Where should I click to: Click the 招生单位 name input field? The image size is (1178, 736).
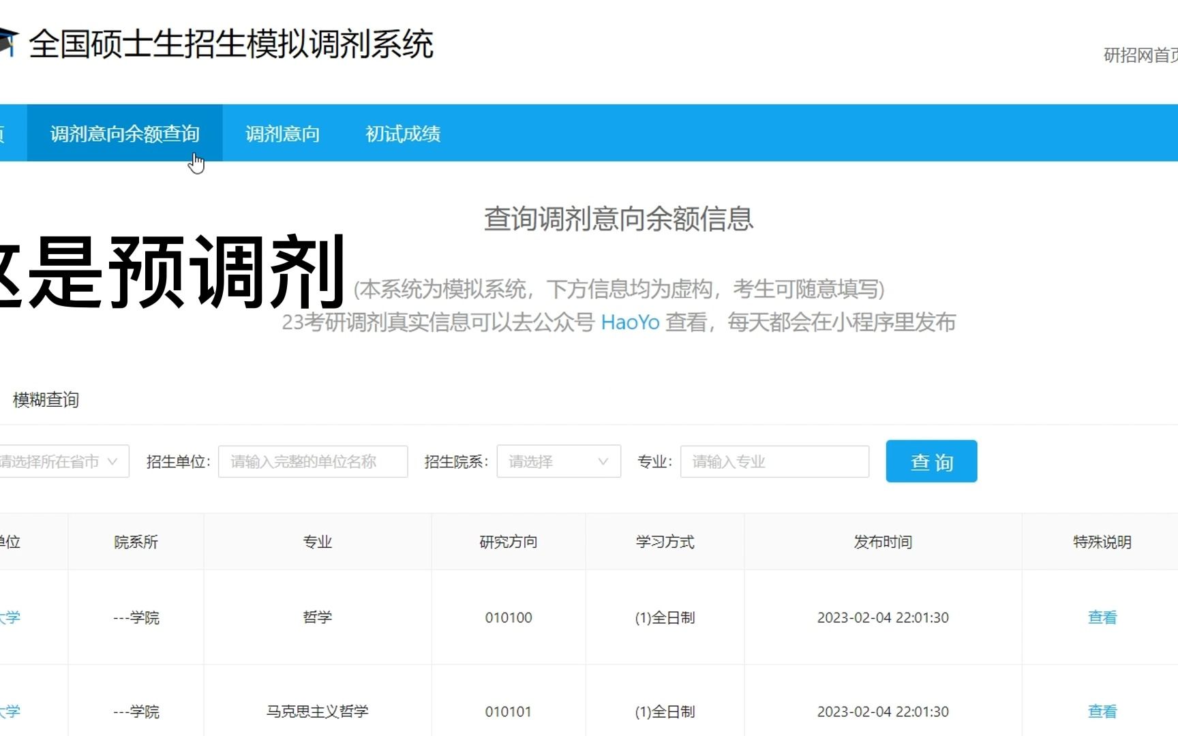tap(313, 461)
